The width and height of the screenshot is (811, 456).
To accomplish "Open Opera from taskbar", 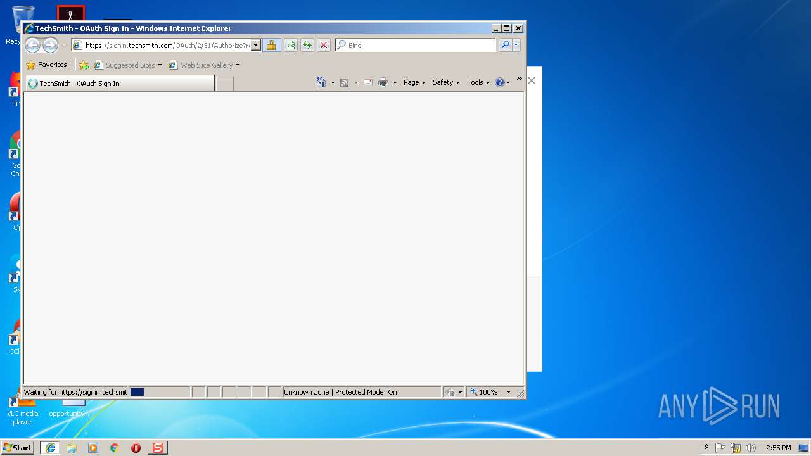I will pyautogui.click(x=136, y=448).
